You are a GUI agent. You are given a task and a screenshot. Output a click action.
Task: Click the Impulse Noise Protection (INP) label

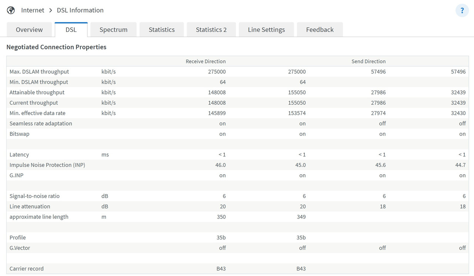tap(47, 165)
